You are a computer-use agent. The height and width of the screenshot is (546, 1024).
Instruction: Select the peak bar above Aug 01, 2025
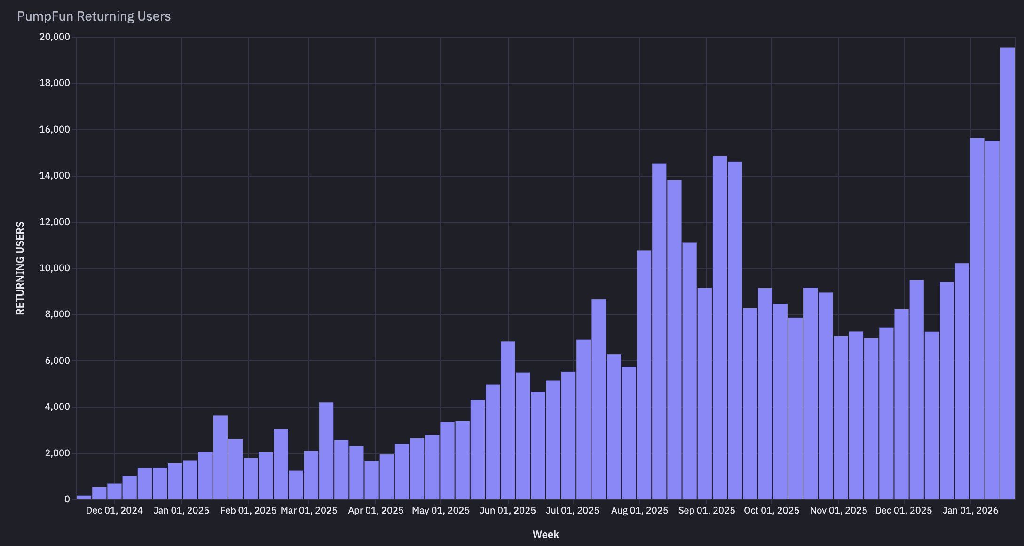tap(660, 329)
